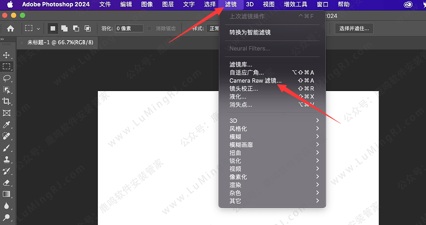
Task: Open the 文字 menu
Action: coord(189,4)
